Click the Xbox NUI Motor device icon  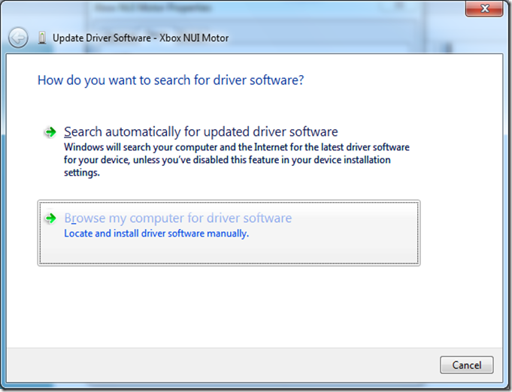tap(42, 38)
